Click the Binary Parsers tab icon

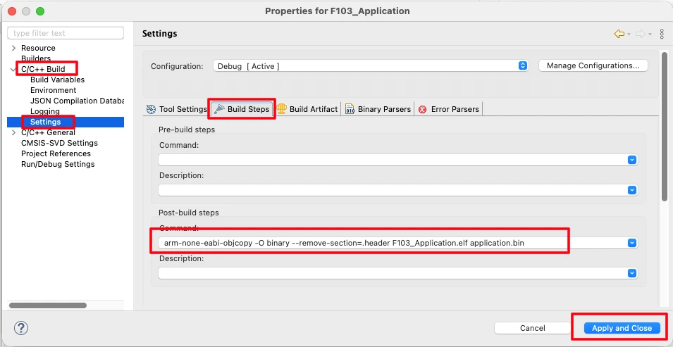coord(350,109)
